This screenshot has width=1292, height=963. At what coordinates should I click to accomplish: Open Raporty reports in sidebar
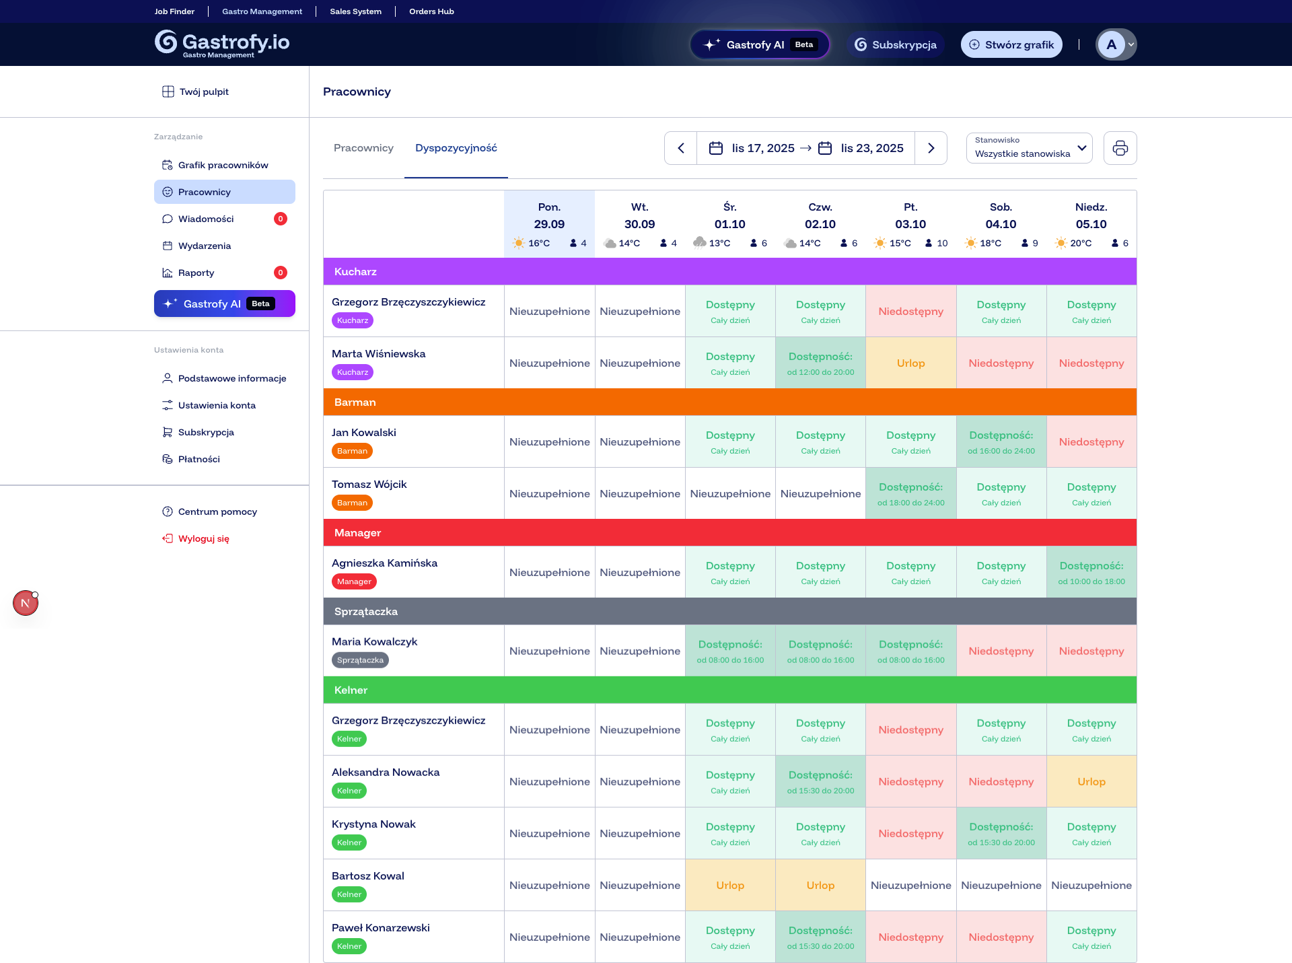pos(196,273)
